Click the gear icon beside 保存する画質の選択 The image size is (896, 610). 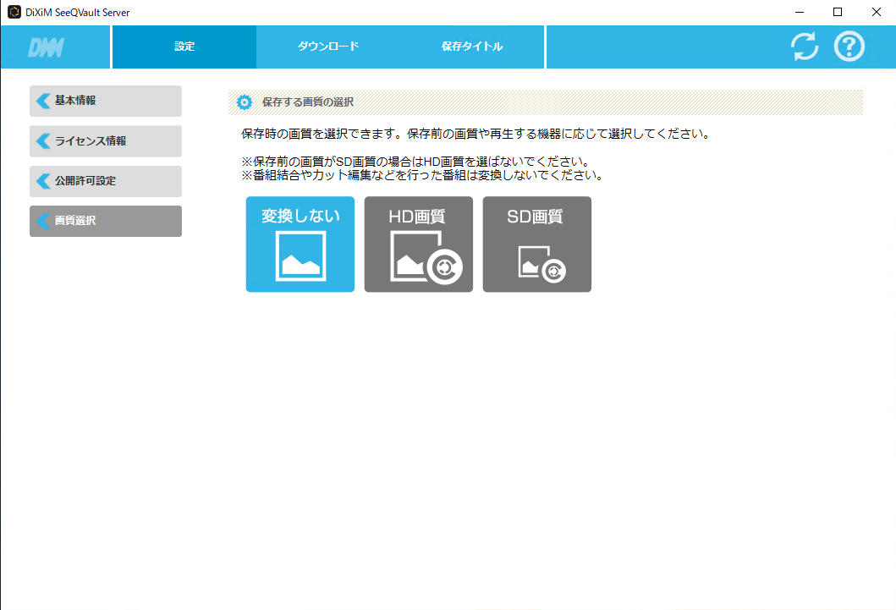pos(245,102)
